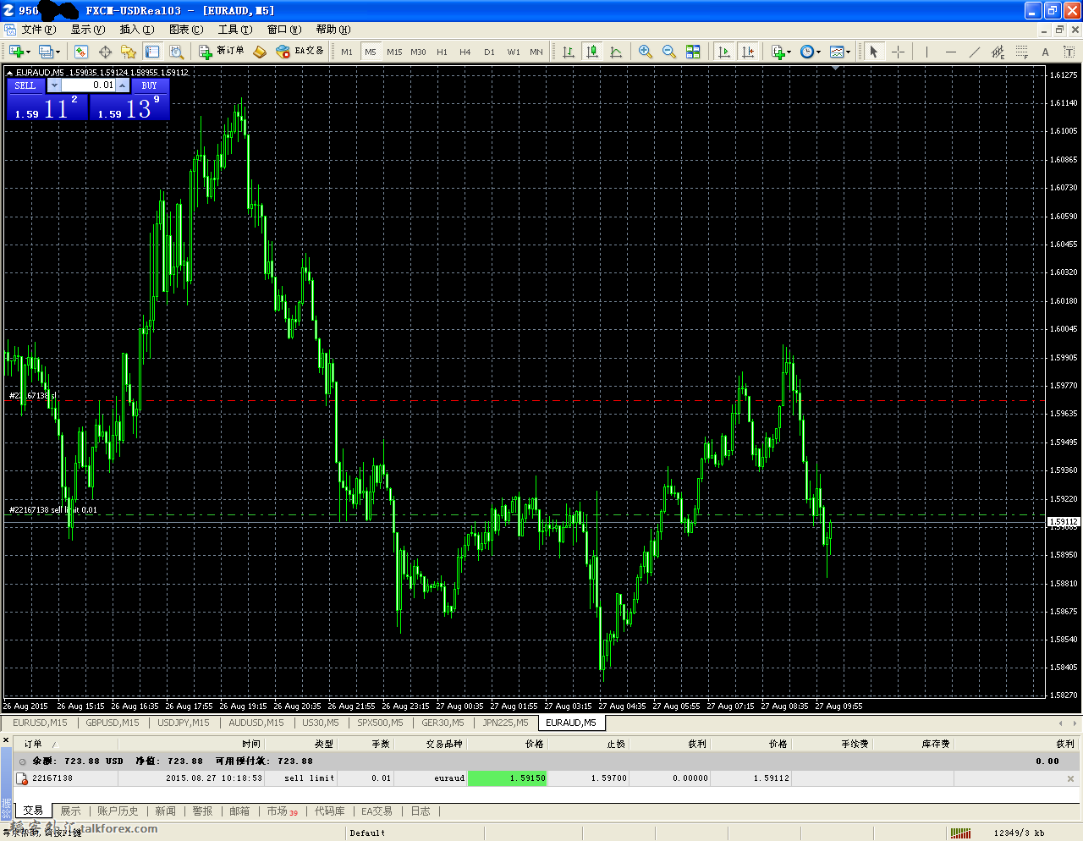Select the crosshair tool
1083x841 pixels.
point(899,52)
